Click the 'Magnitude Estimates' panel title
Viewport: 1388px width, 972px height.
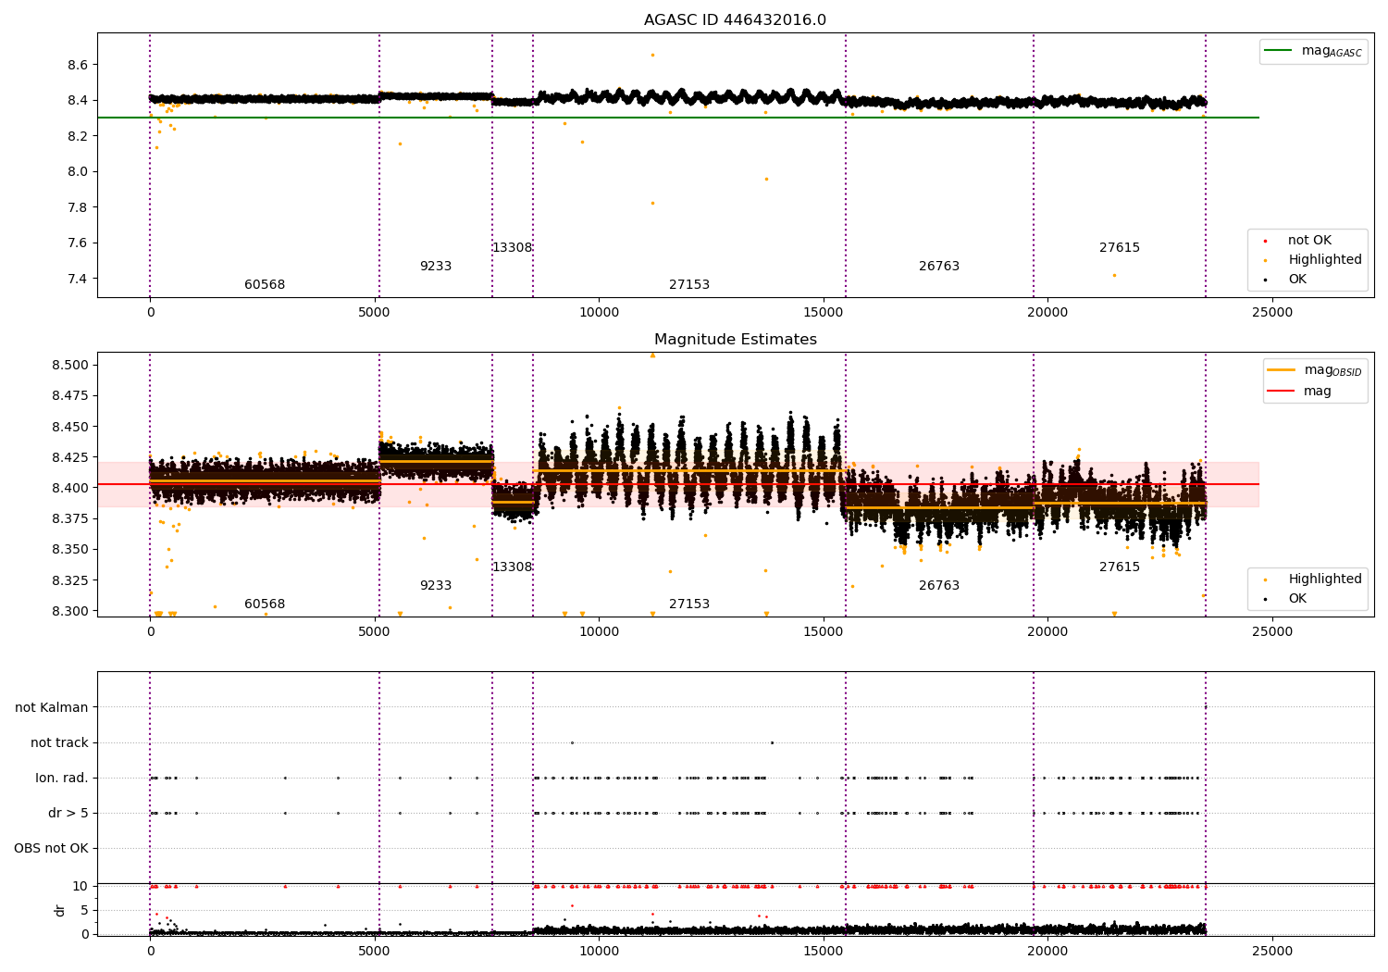[x=735, y=340]
